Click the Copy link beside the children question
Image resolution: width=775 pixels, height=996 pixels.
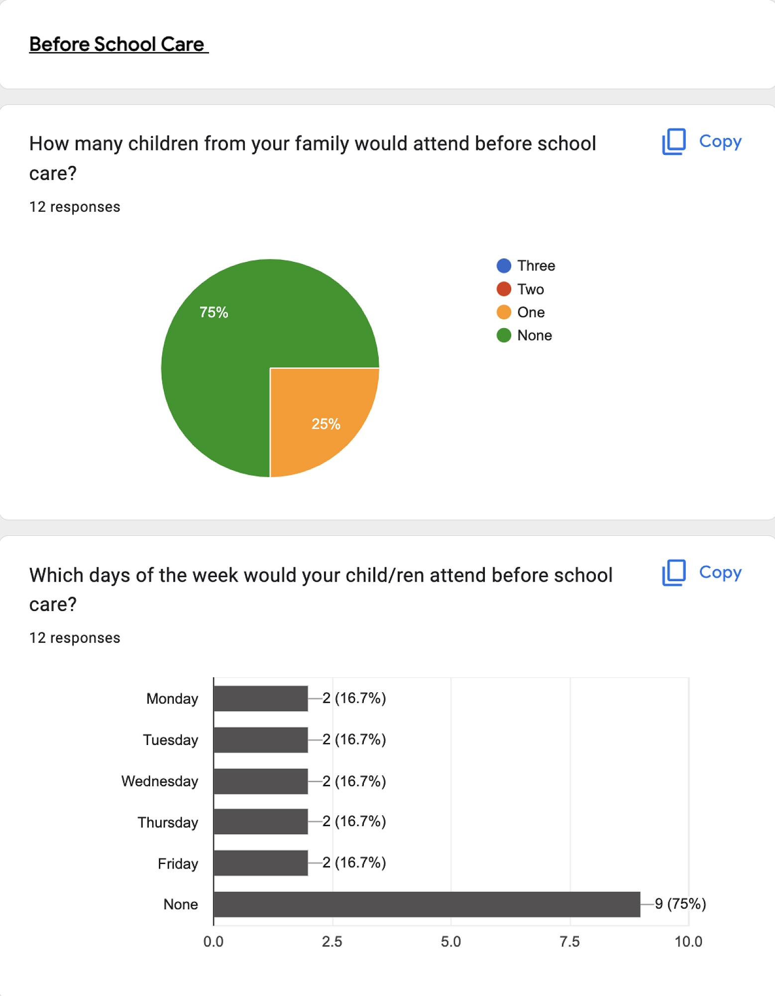(720, 141)
